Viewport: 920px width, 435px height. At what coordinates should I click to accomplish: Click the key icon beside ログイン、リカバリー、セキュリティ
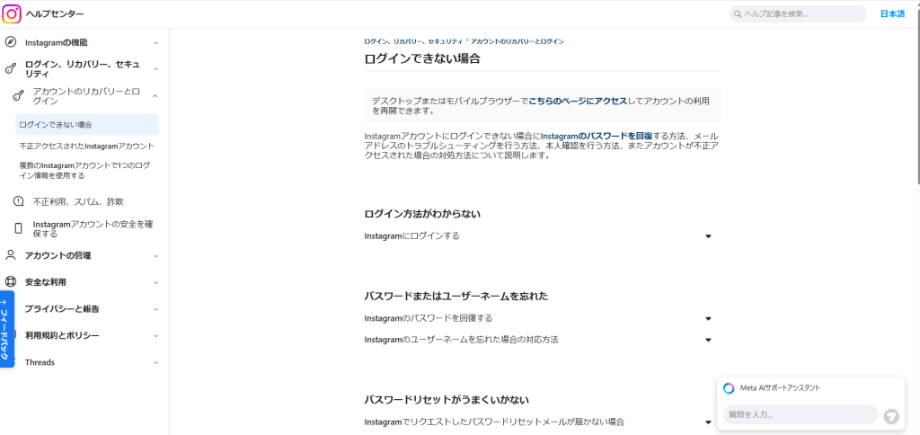pos(11,68)
